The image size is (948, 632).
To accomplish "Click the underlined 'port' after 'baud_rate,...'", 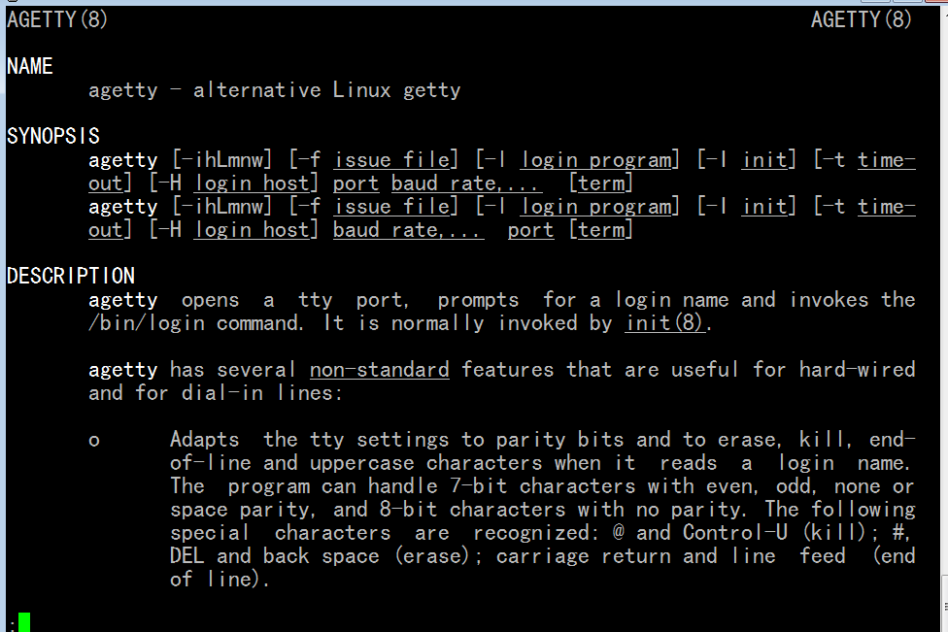I will click(530, 230).
